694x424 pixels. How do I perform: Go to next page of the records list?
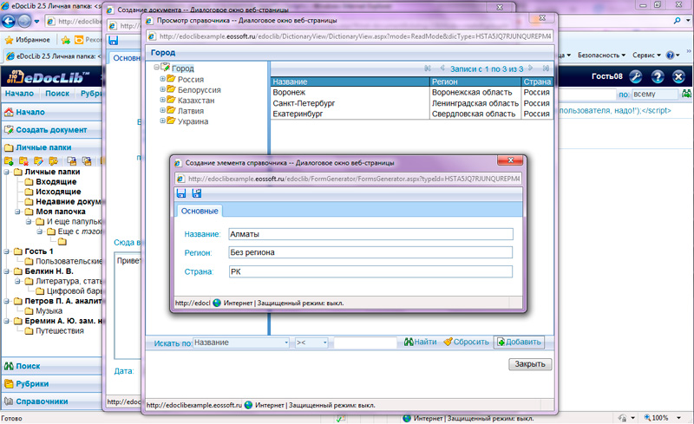(x=531, y=68)
